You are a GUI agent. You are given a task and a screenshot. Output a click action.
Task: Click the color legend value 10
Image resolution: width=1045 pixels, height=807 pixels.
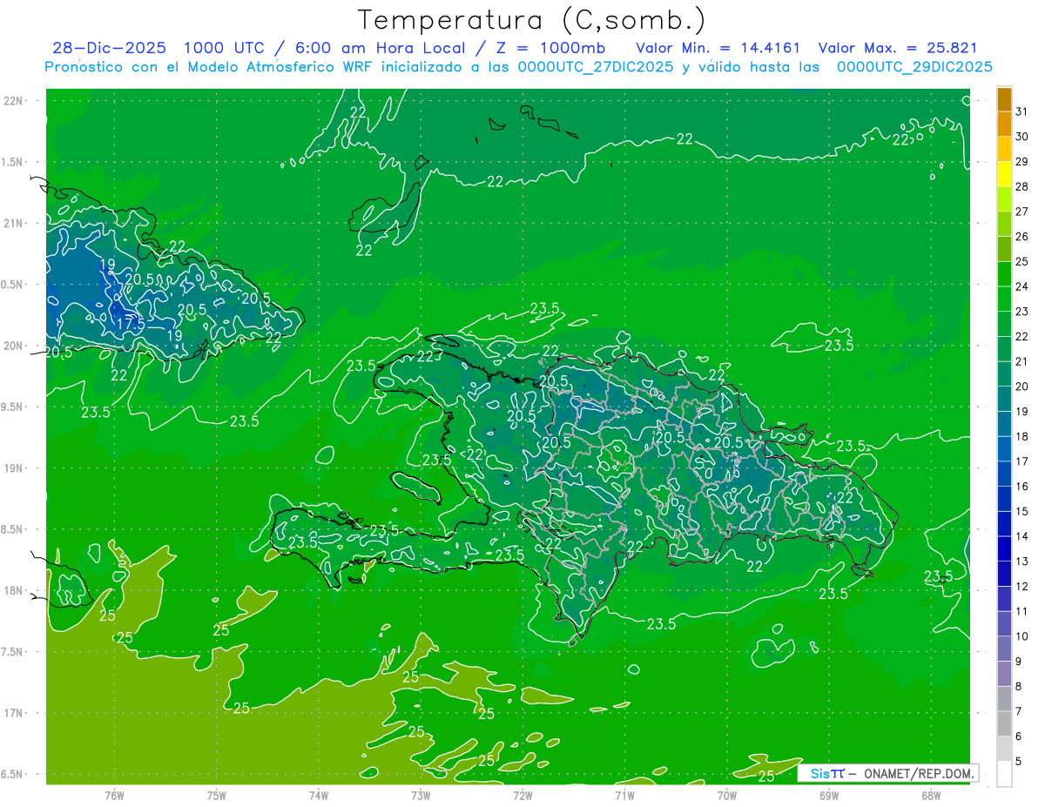coord(1022,636)
